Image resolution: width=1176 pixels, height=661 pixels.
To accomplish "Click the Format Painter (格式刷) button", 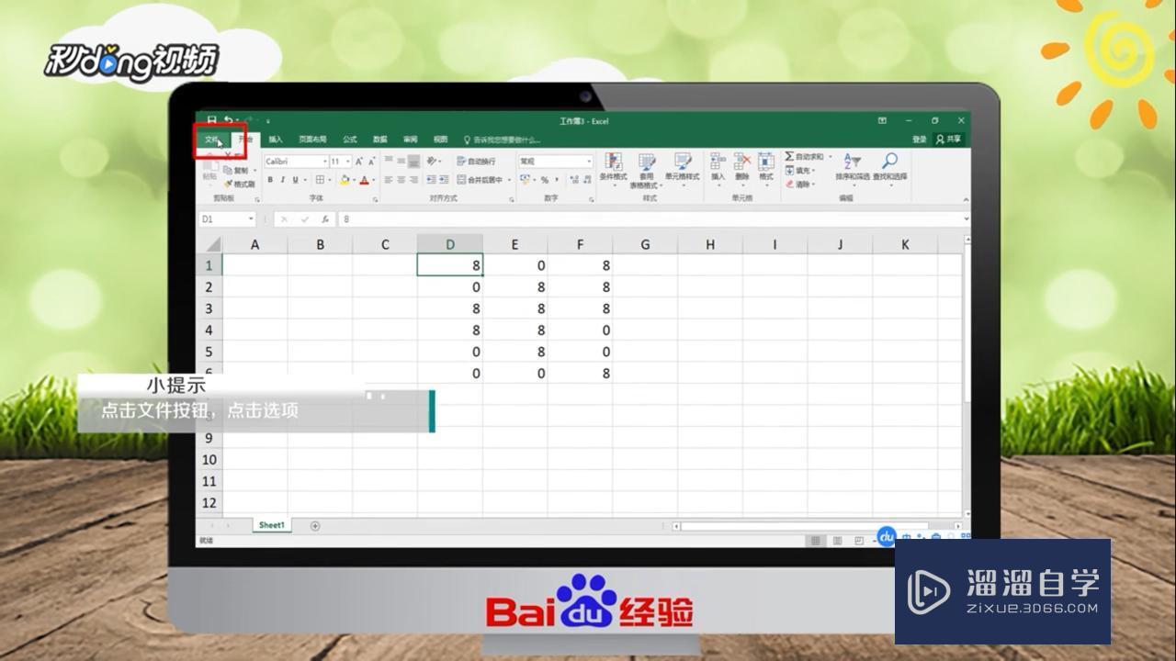I will pyautogui.click(x=240, y=184).
